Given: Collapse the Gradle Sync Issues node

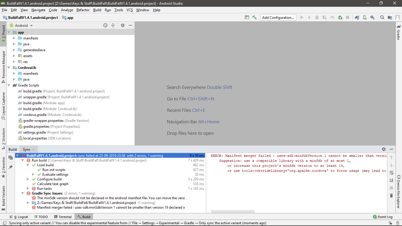Looking at the screenshot, I should click(x=23, y=193).
